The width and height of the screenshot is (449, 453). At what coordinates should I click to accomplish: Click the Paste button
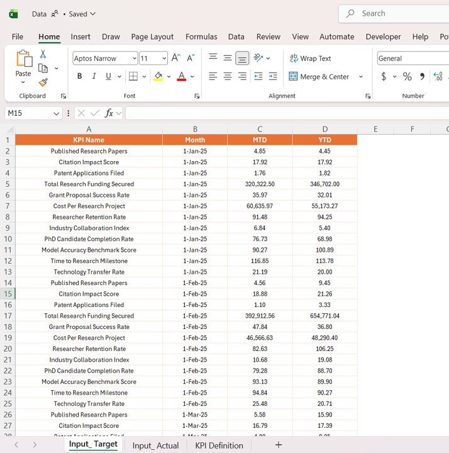coord(23,65)
